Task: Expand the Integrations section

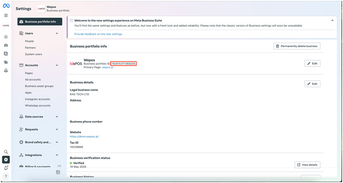Action: click(57, 155)
